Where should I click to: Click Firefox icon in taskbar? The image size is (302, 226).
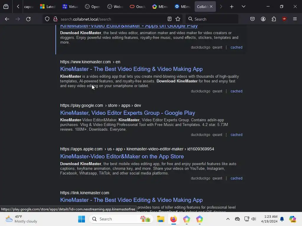173,219
